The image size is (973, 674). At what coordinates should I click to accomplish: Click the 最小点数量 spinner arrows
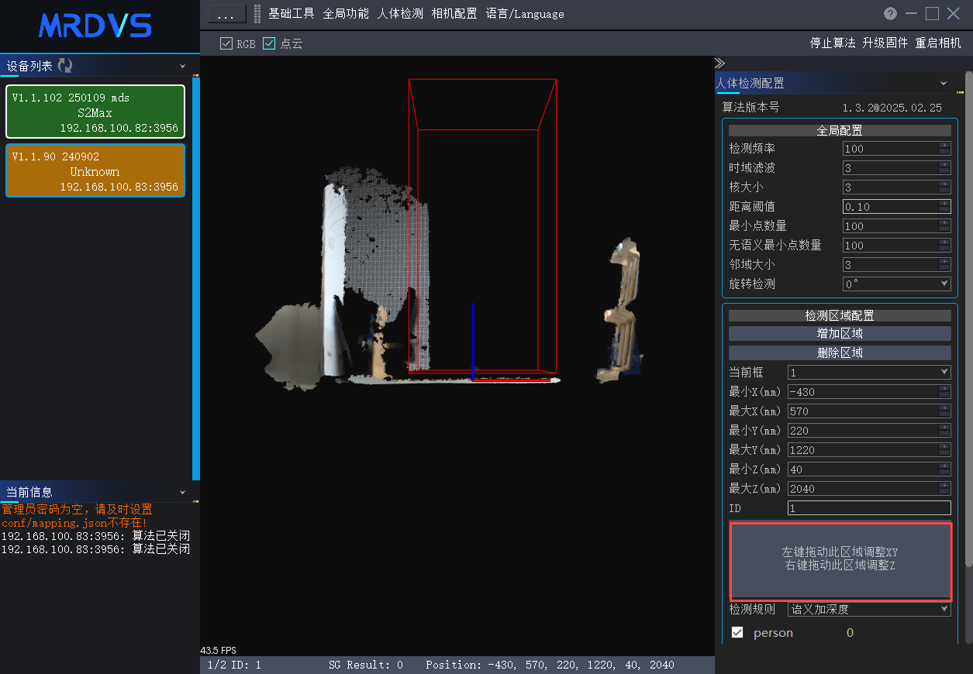tap(944, 226)
